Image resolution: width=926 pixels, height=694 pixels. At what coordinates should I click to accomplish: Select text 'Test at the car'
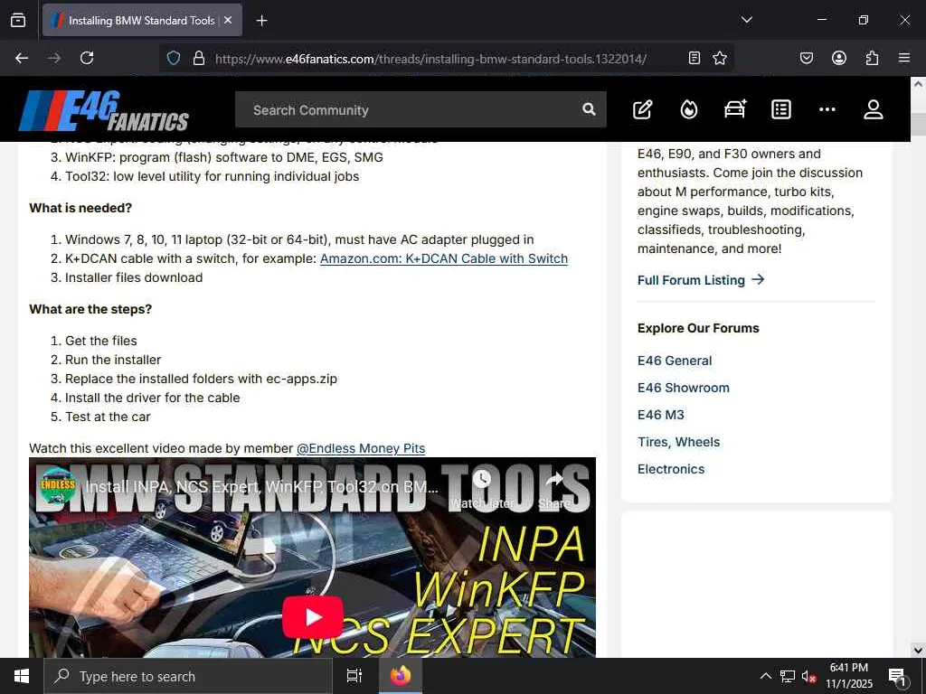tap(108, 417)
